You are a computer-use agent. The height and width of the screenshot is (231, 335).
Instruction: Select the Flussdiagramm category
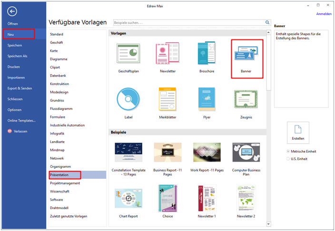click(x=61, y=109)
